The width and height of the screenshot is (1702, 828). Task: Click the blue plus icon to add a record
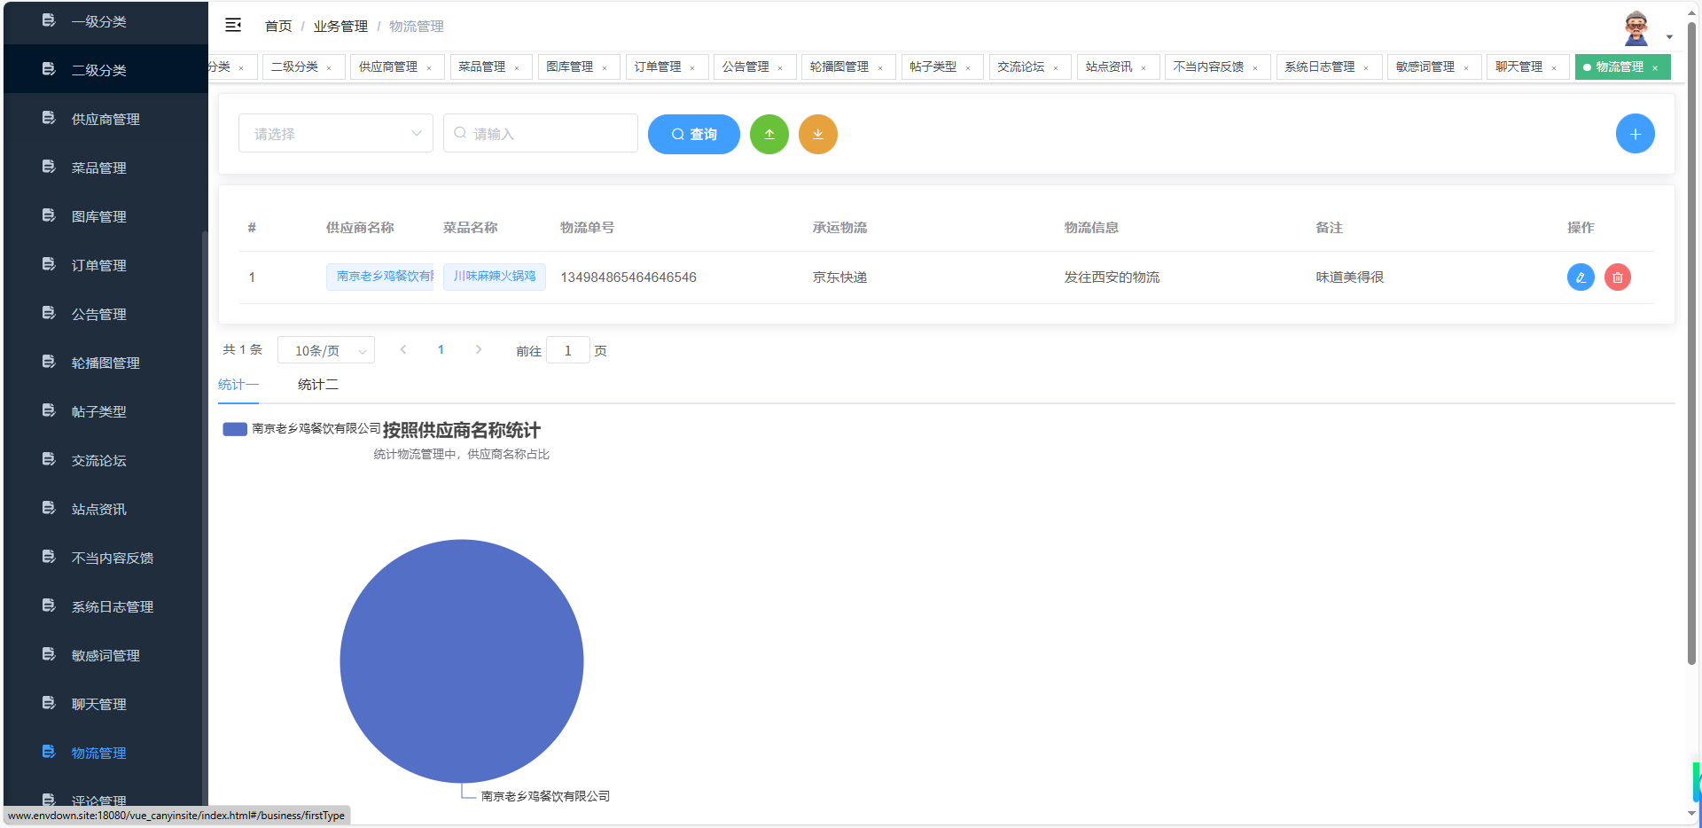pos(1635,133)
